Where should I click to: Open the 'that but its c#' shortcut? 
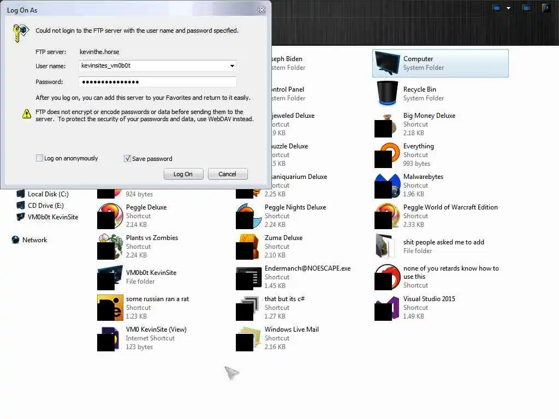(247, 308)
